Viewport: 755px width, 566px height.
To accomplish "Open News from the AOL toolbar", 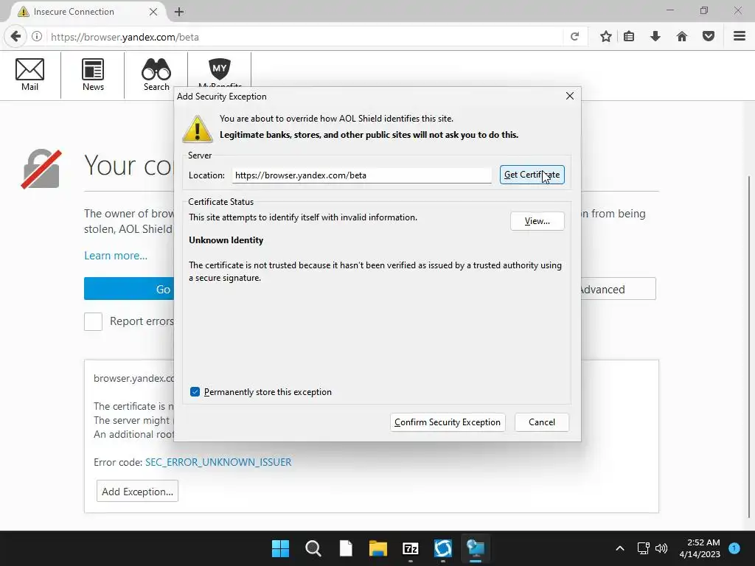I will tap(93, 74).
